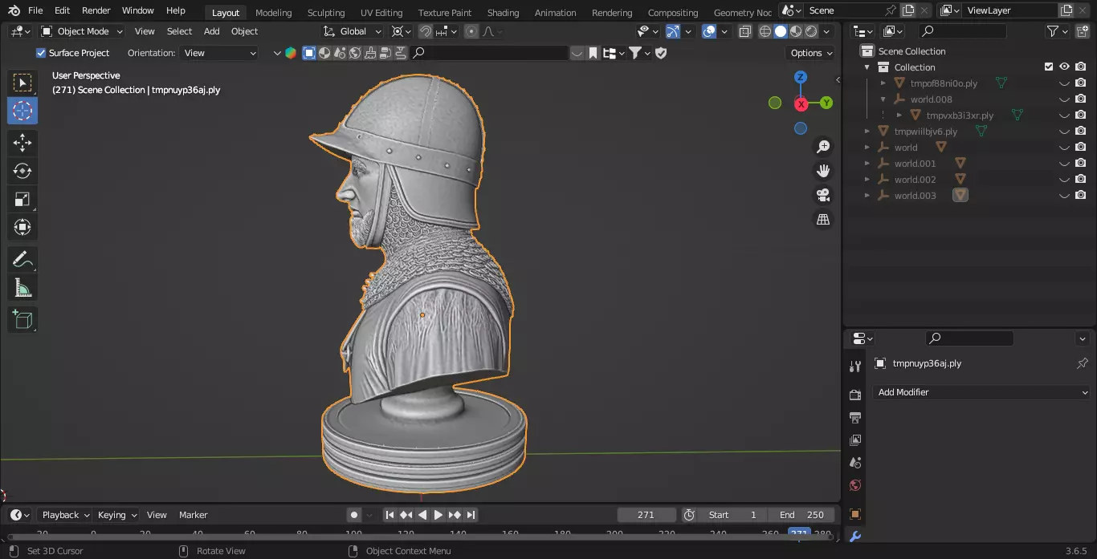Toggle proportional editing in header
The image size is (1097, 559).
471,31
